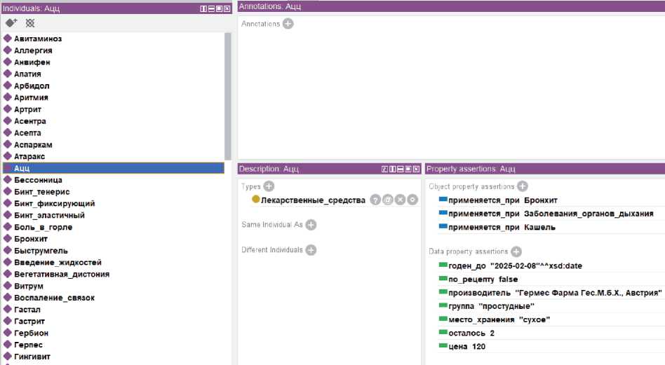665x365 pixels.
Task: Click green data icon for цена 120
Action: (443, 345)
